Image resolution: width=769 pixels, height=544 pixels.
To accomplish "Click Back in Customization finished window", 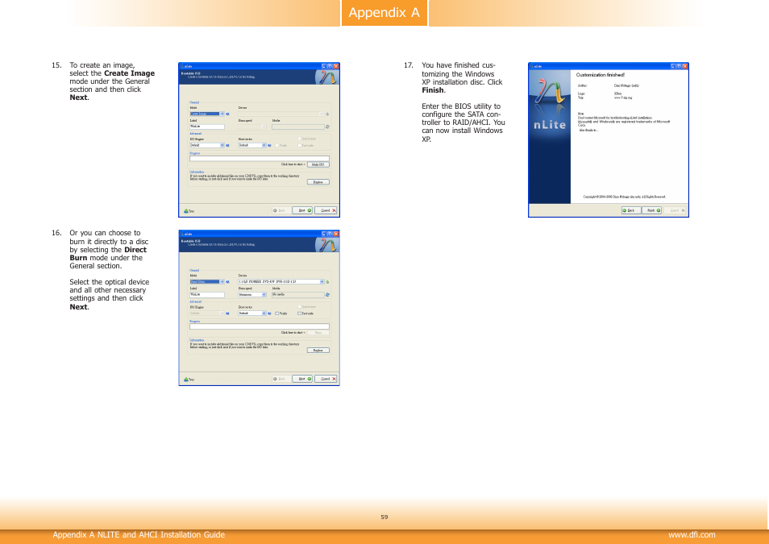I will coord(631,210).
